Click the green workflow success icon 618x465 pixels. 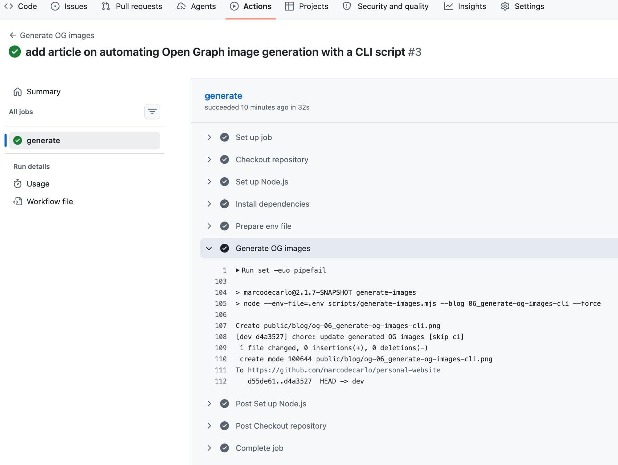coord(15,52)
